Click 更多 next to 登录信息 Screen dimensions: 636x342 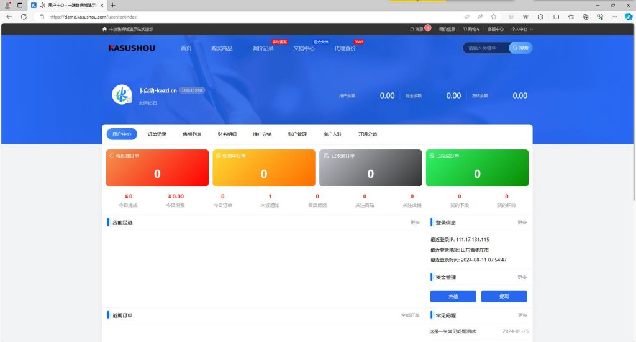(522, 222)
